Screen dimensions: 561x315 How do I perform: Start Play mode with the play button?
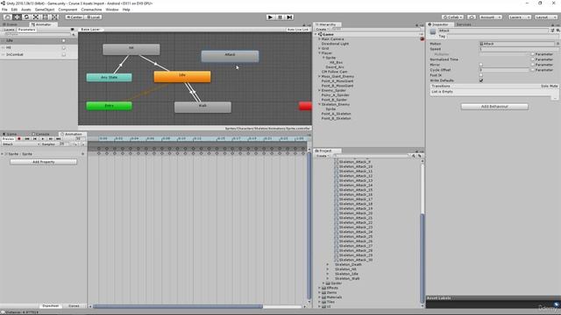(x=271, y=17)
